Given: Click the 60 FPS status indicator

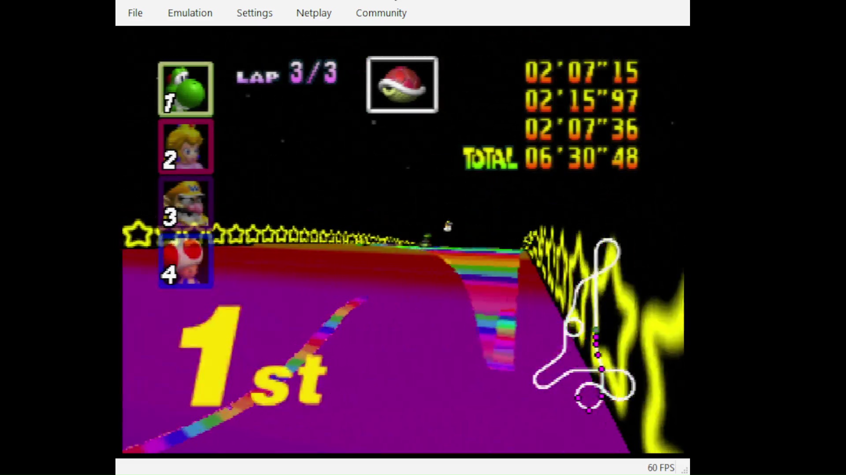Looking at the screenshot, I should 660,468.
